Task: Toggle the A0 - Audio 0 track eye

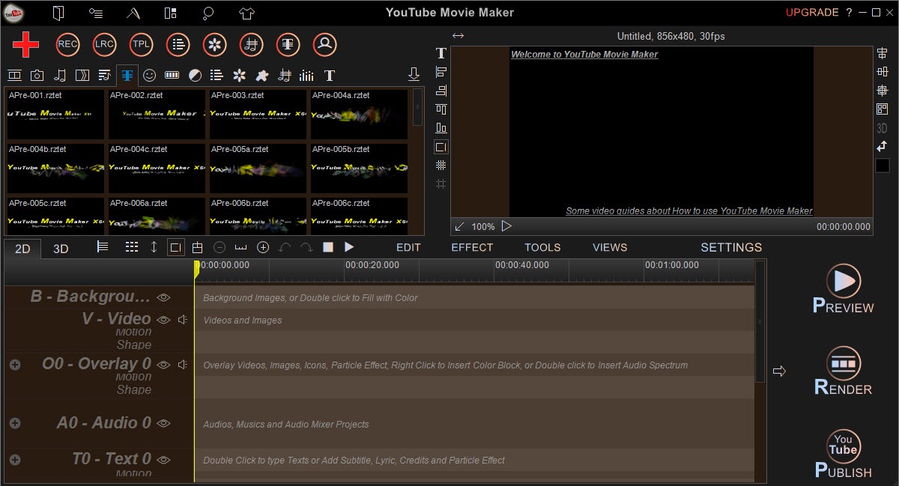Action: [x=164, y=423]
